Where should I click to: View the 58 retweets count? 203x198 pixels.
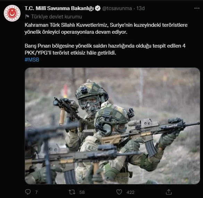pos(82,192)
